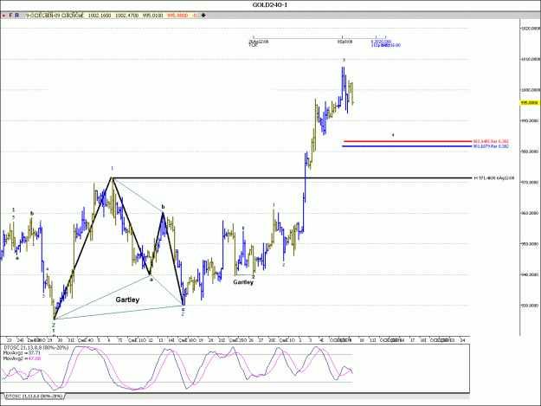Image resolution: width=541 pixels, height=406 pixels.
Task: Click the blue retracement label 981.6079 Ret 0.382
Action: (491, 146)
